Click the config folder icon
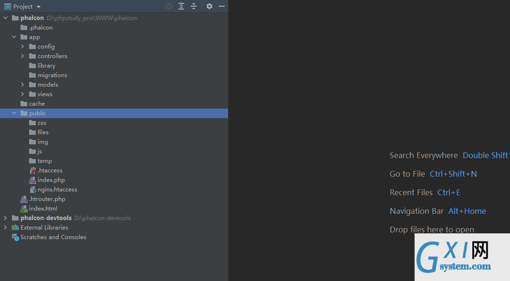Viewport: 510px width, 281px height. click(x=32, y=47)
